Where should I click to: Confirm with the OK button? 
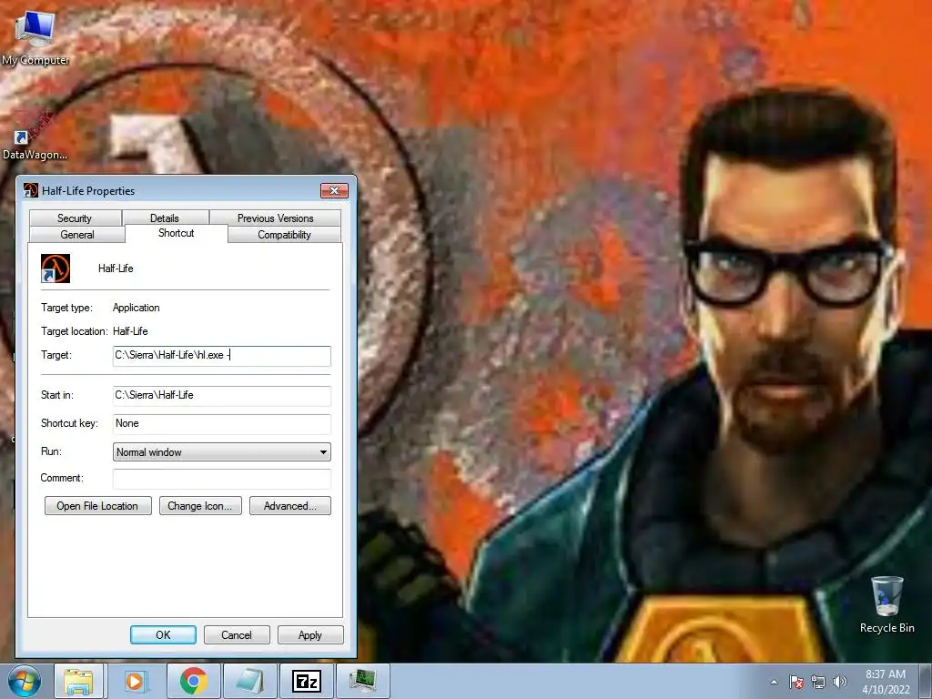tap(163, 634)
